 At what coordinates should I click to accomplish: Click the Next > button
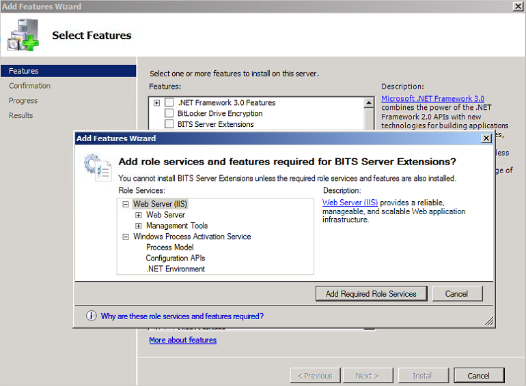point(368,376)
